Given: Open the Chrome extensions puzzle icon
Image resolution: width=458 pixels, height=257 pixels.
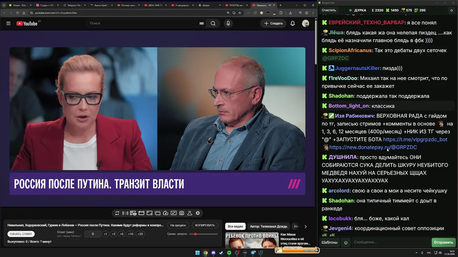Looking at the screenshot, I should (x=281, y=13).
